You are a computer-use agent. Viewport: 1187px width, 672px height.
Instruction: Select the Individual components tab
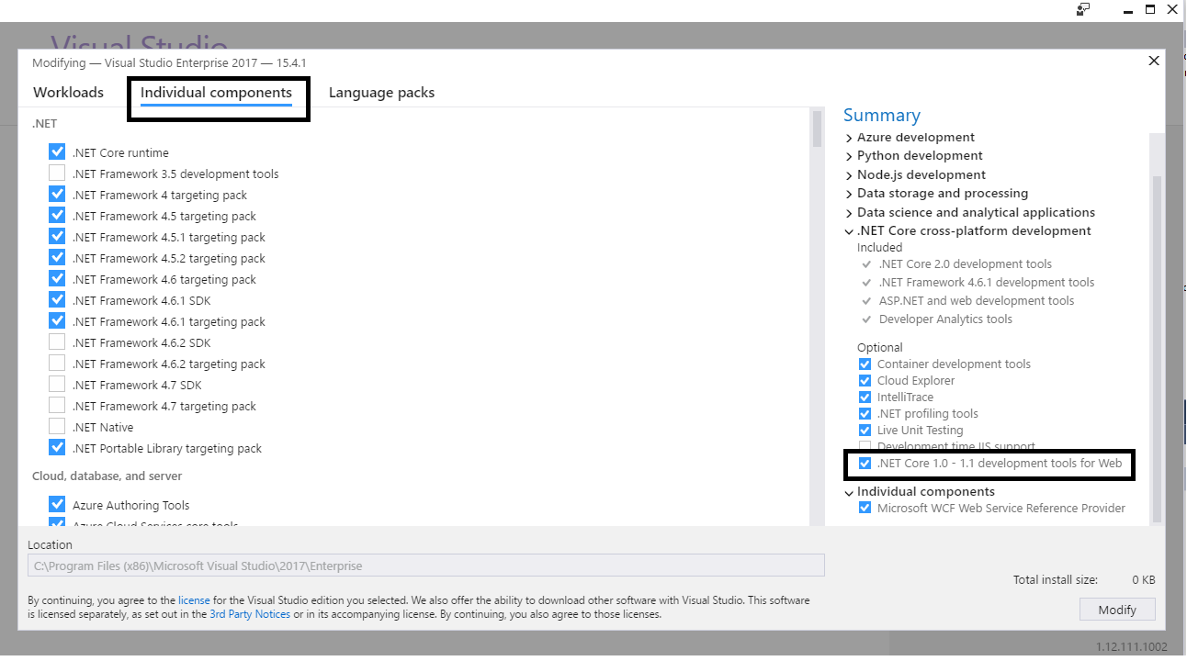[216, 93]
